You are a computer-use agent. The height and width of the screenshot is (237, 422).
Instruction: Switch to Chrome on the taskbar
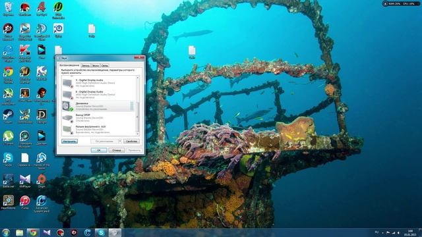tap(33, 232)
